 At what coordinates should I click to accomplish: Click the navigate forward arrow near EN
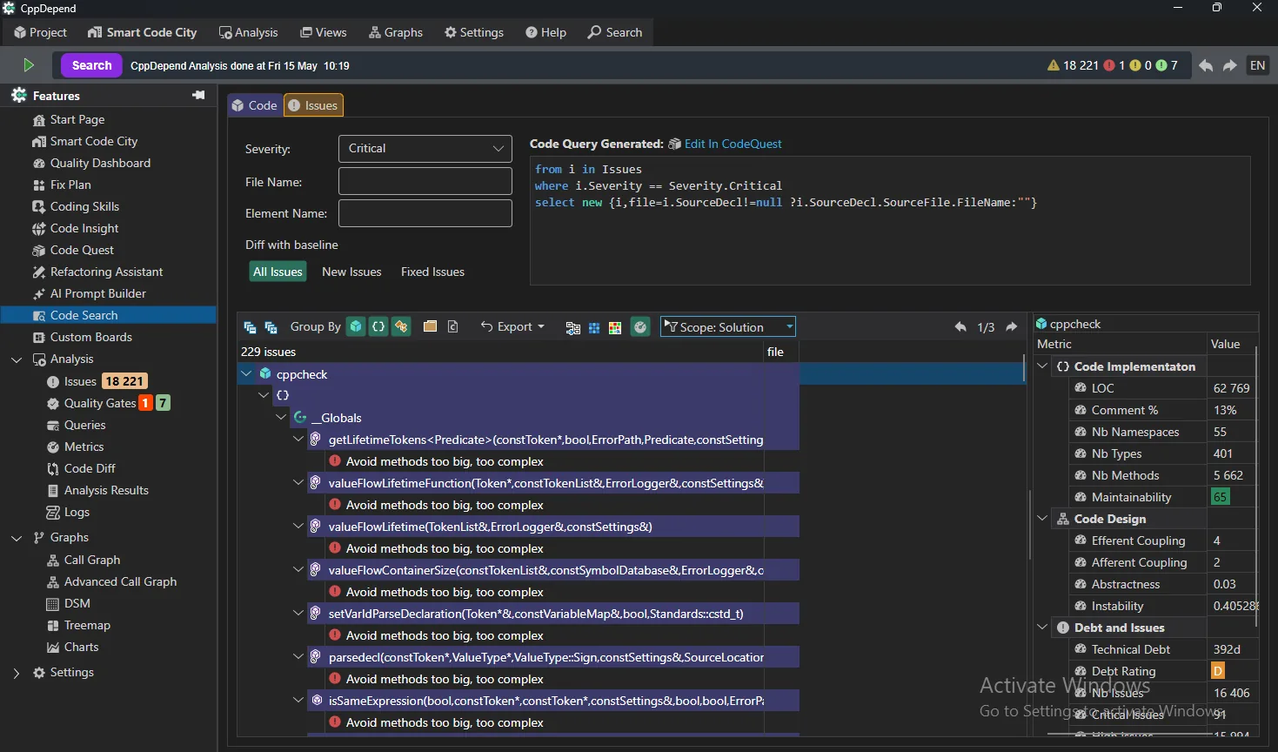pos(1230,65)
